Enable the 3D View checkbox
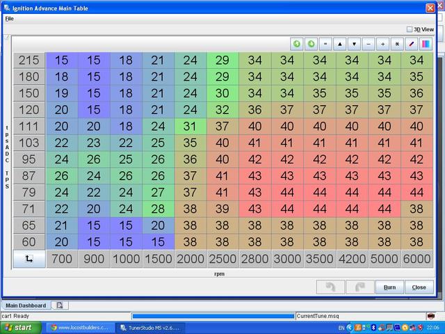This screenshot has height=334, width=445. coord(410,29)
